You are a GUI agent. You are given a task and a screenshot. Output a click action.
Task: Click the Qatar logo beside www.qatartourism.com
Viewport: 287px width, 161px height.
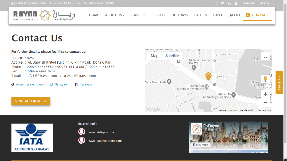[x=82, y=140]
